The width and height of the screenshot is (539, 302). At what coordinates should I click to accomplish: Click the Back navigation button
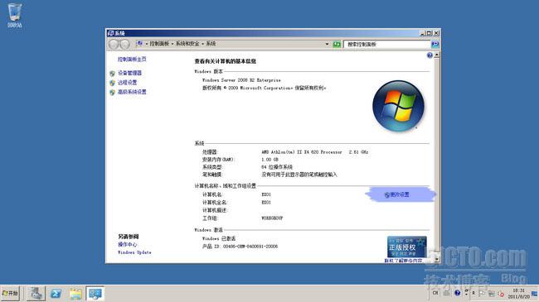pyautogui.click(x=114, y=44)
